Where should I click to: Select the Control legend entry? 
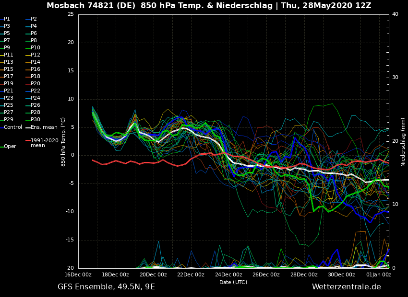[13, 127]
